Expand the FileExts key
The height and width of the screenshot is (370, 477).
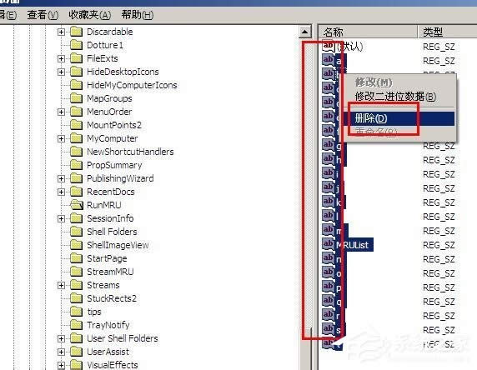pyautogui.click(x=61, y=58)
